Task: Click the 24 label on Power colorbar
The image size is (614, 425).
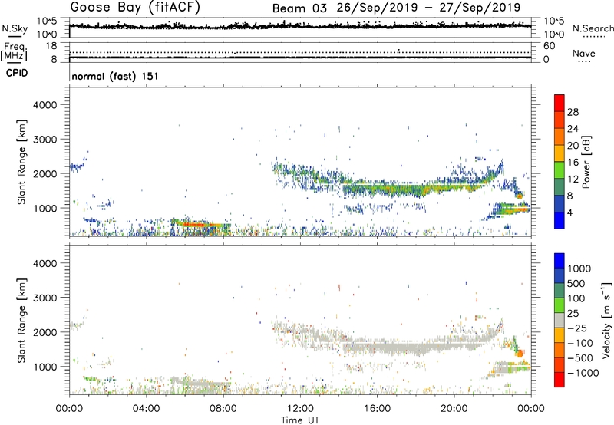Action: pos(573,129)
